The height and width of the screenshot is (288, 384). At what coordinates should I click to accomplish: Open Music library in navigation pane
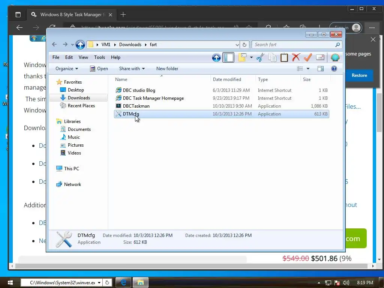point(70,137)
